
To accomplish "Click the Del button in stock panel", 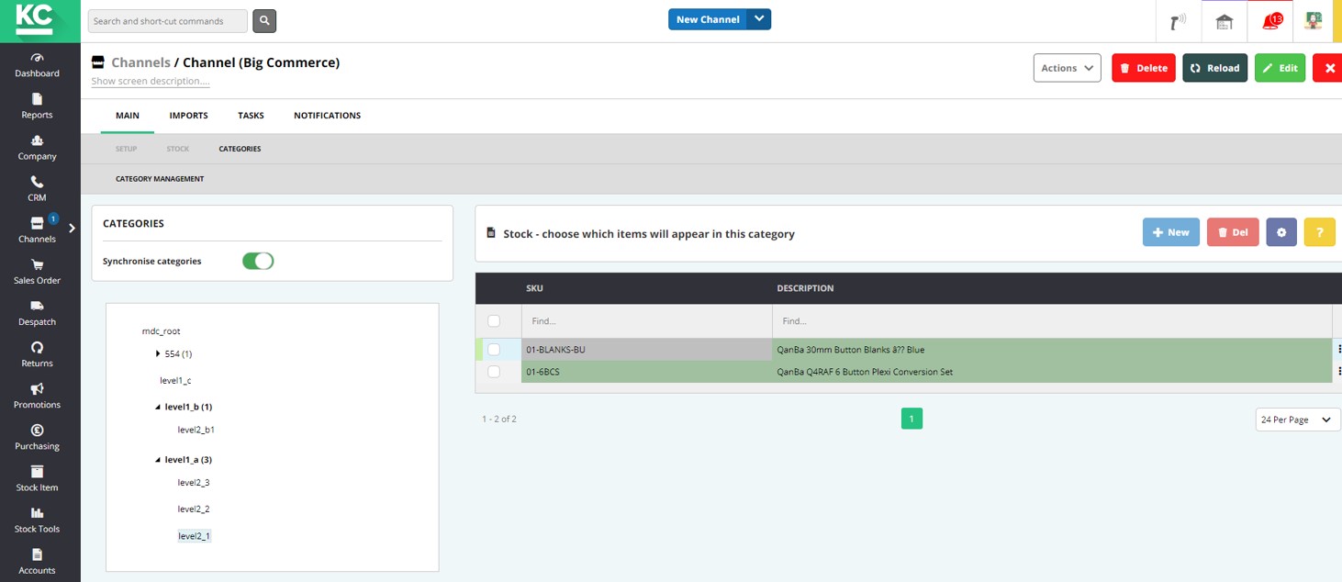I will point(1233,232).
